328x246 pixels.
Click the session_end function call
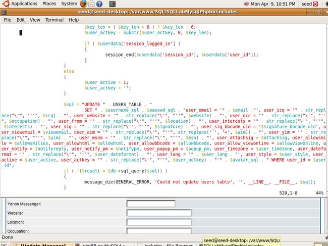120,55
